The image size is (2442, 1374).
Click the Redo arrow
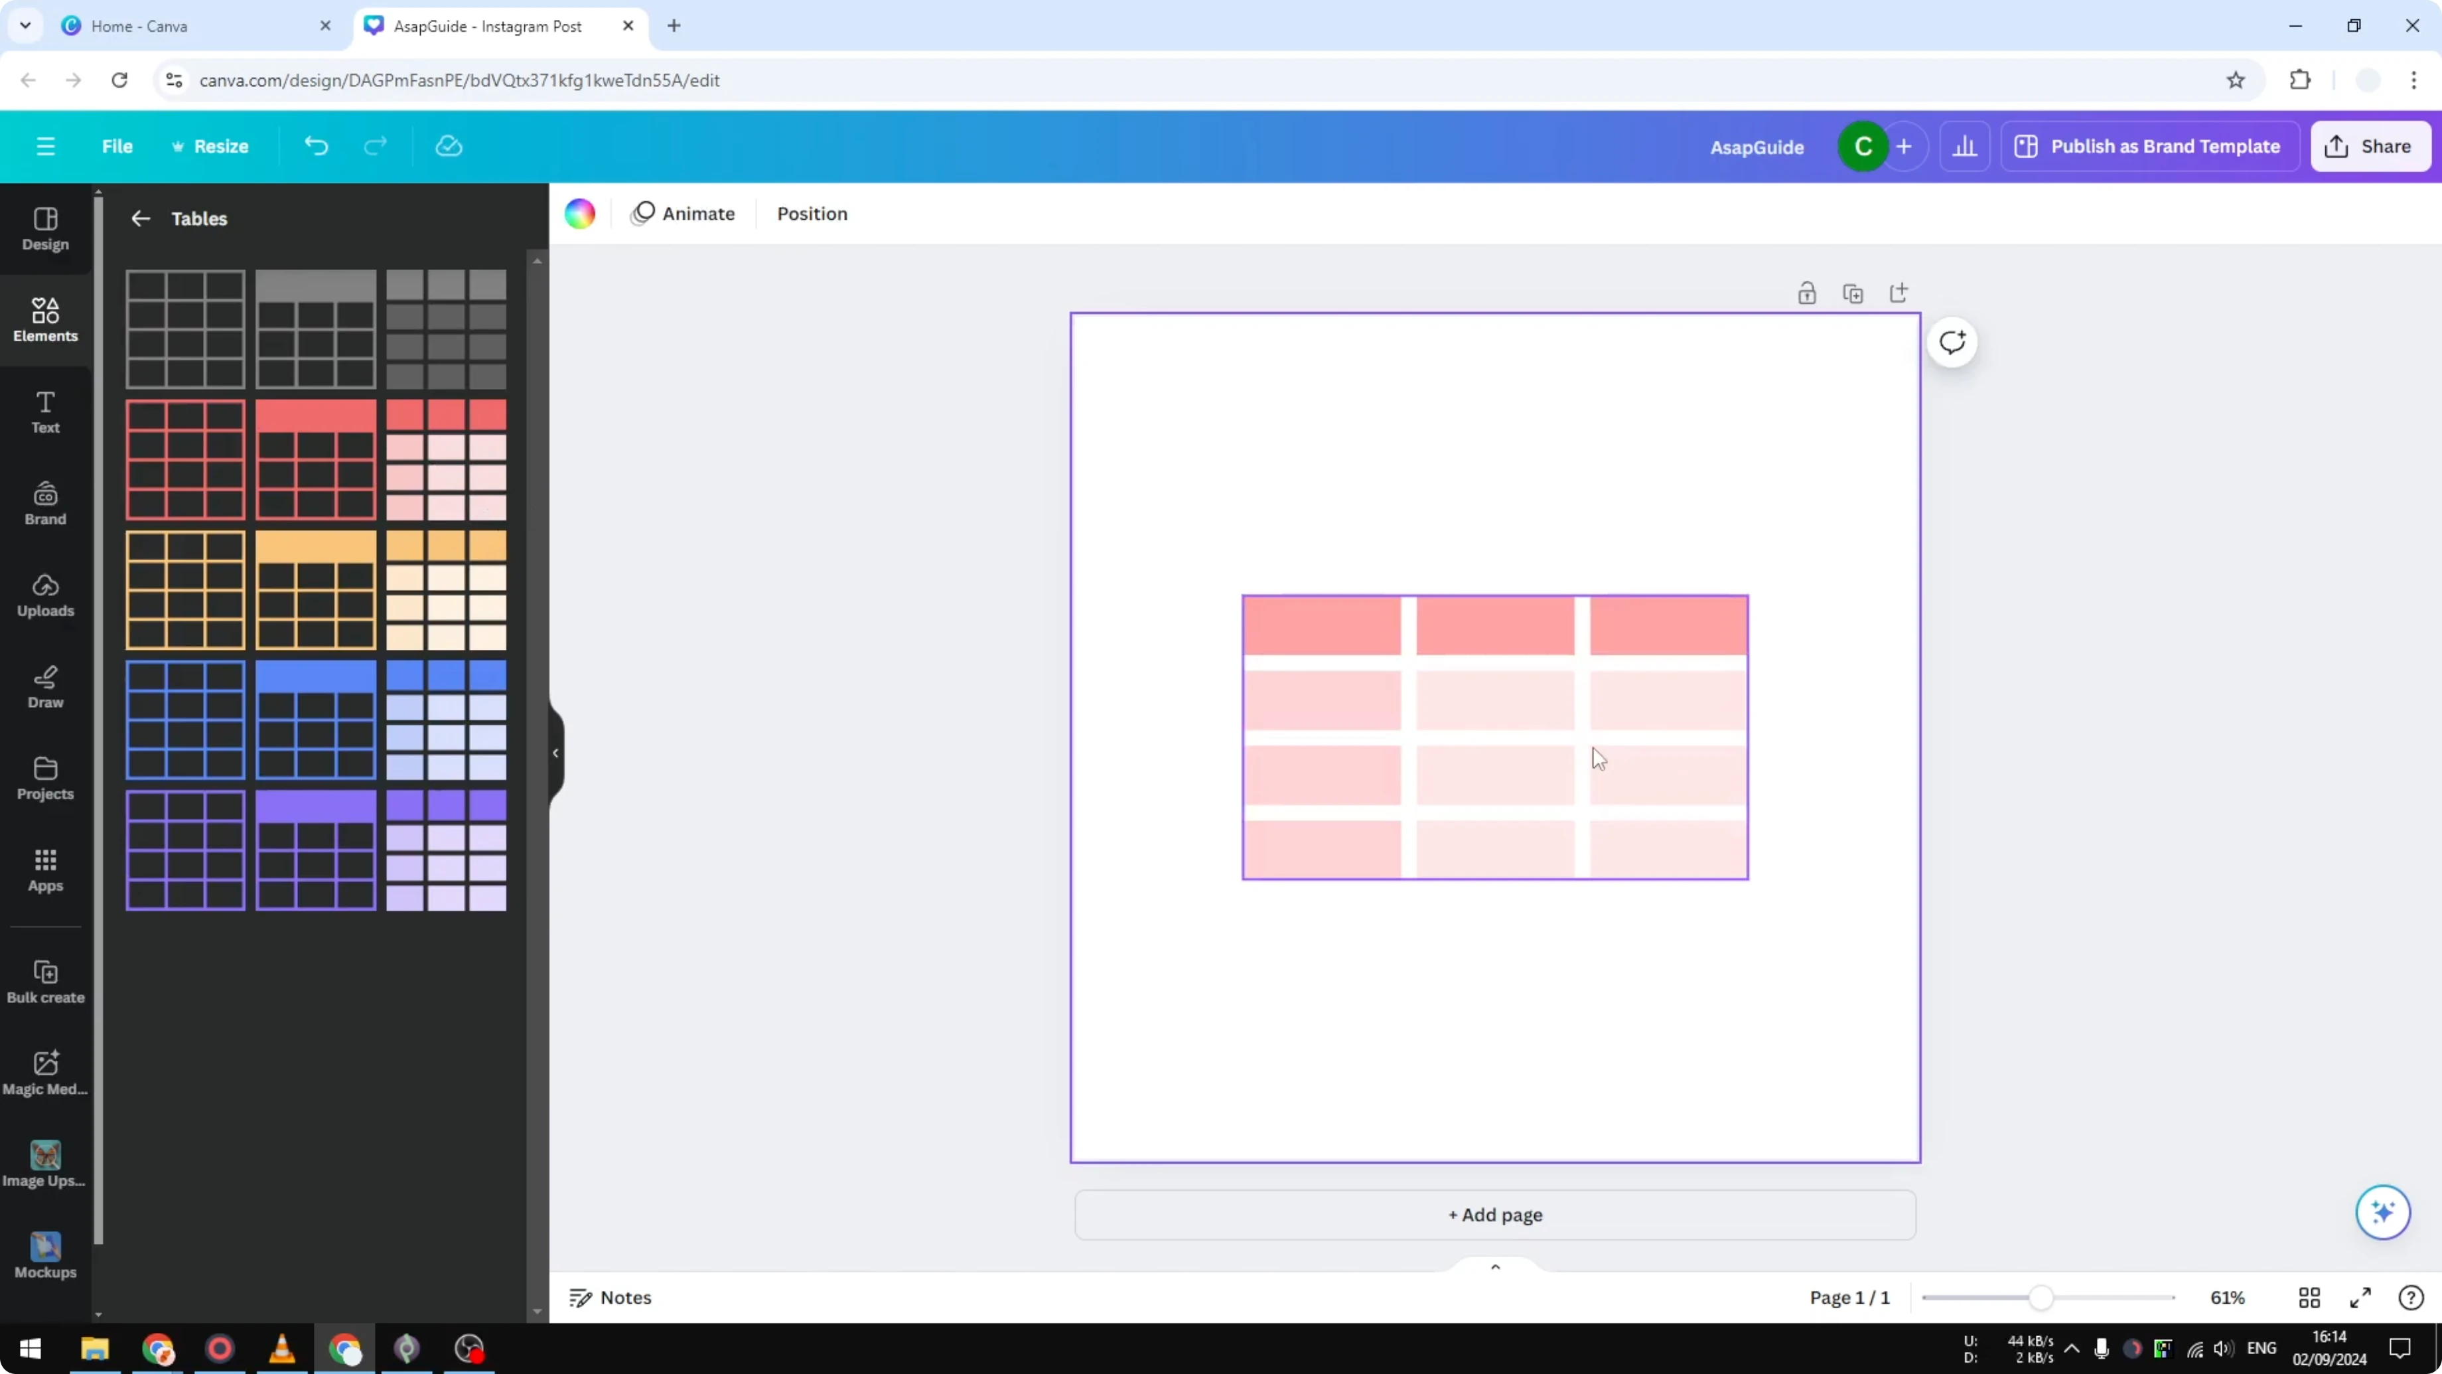pos(376,146)
